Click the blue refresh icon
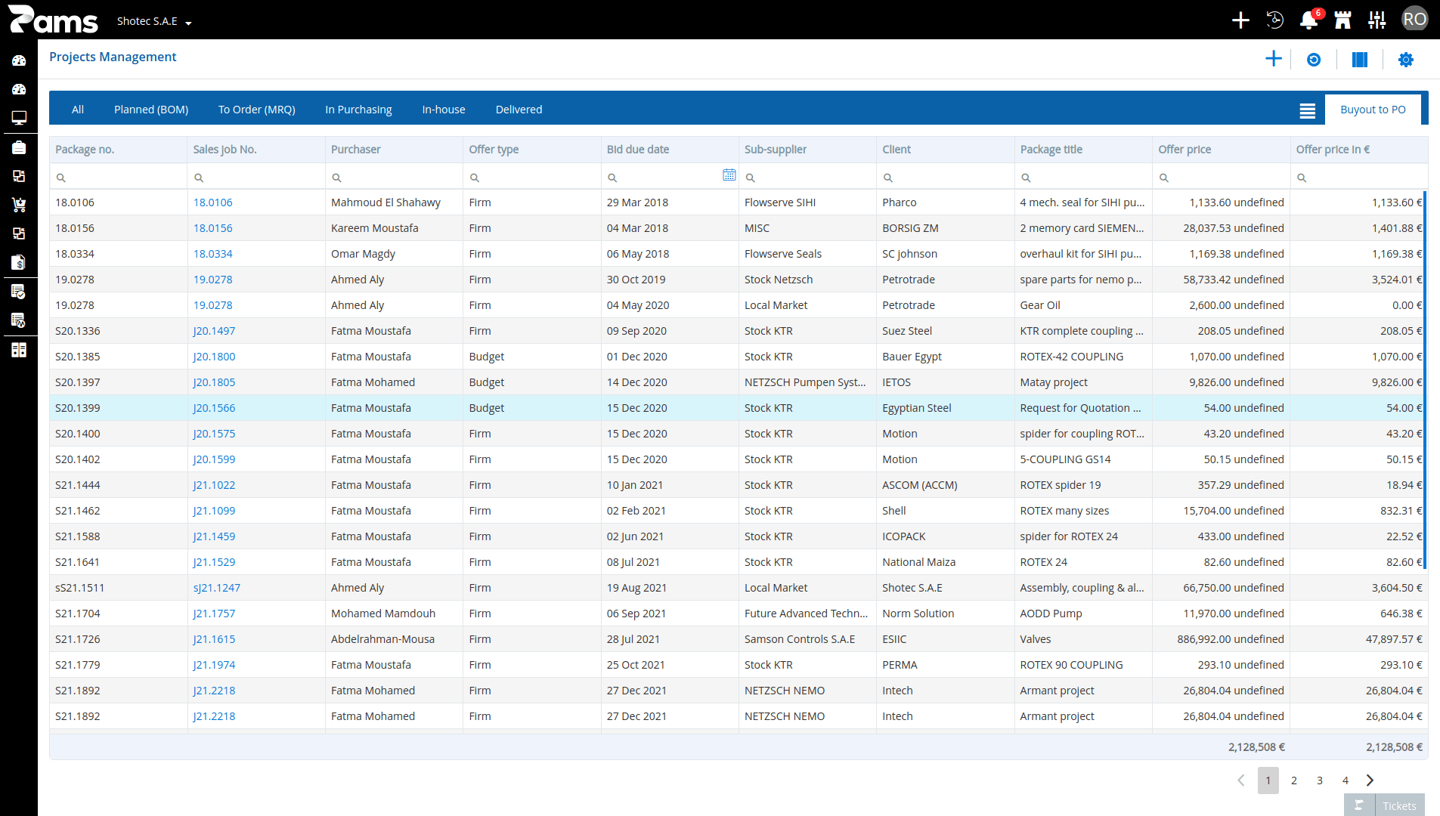 (1314, 60)
